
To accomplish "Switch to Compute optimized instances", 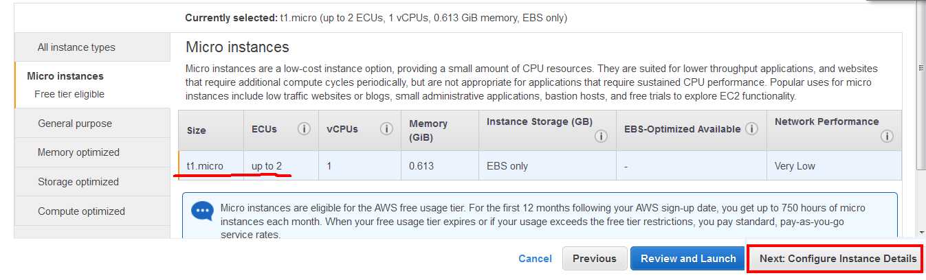I will 91,211.
